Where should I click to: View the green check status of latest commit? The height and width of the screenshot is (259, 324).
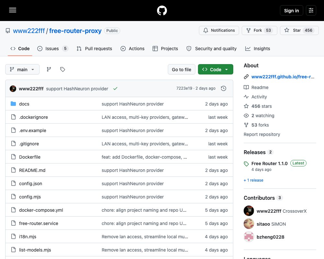[x=115, y=89]
